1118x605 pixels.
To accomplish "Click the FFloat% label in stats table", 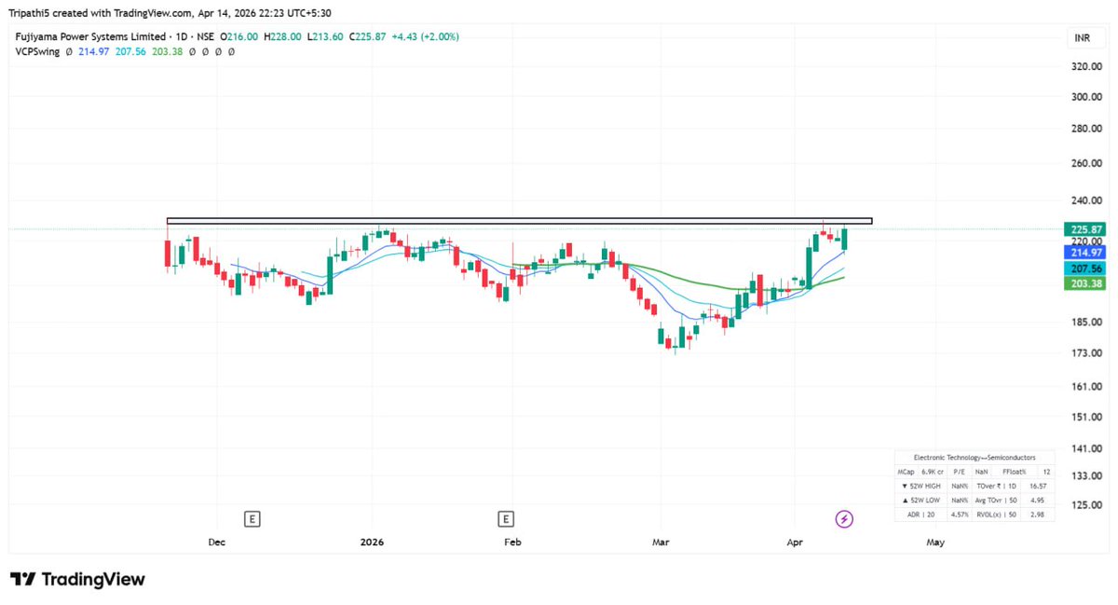I will tap(1014, 472).
